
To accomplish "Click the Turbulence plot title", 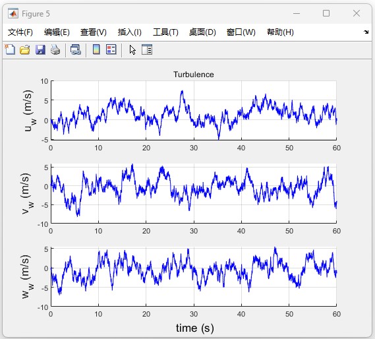I will (194, 75).
